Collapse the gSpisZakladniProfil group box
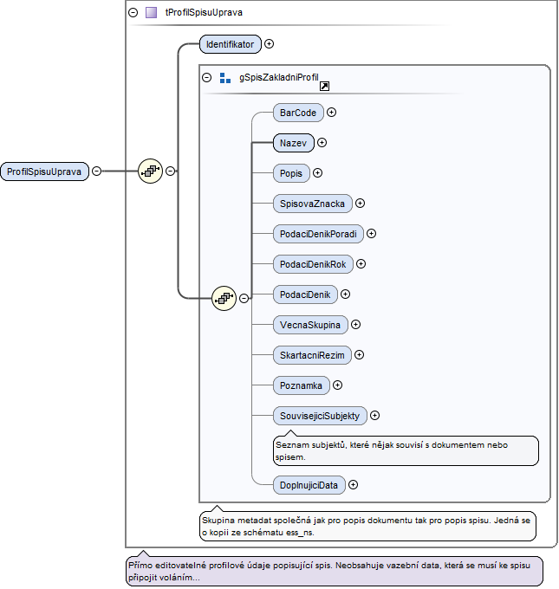Screen dimensions: 559x589 (206, 78)
